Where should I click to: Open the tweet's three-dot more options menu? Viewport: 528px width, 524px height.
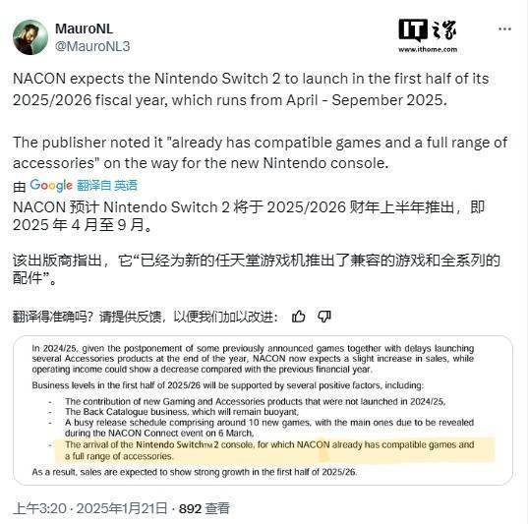[x=504, y=29]
